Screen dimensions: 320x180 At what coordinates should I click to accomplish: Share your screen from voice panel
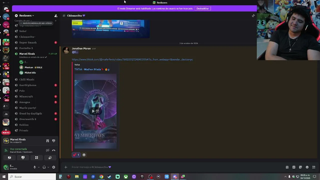(x=23, y=158)
